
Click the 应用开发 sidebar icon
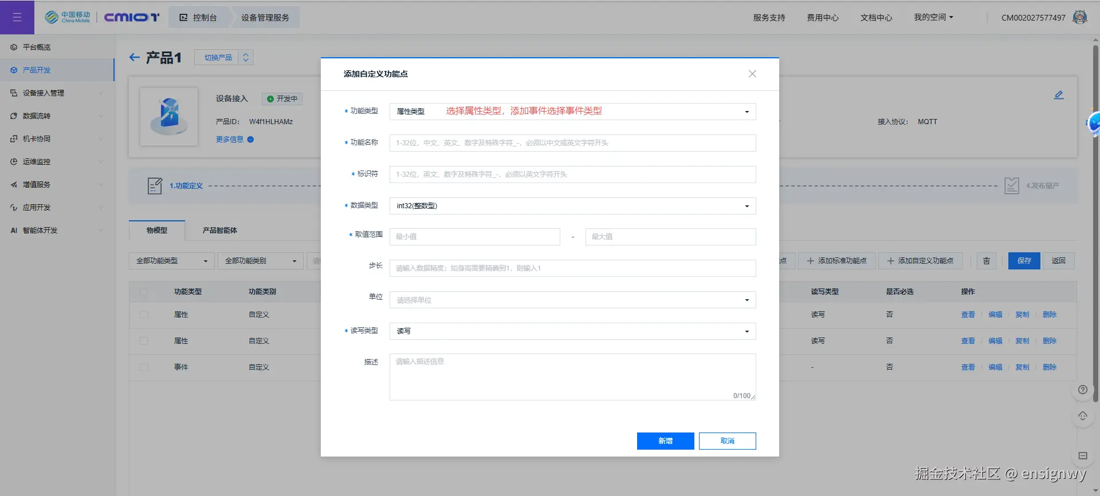coord(14,208)
